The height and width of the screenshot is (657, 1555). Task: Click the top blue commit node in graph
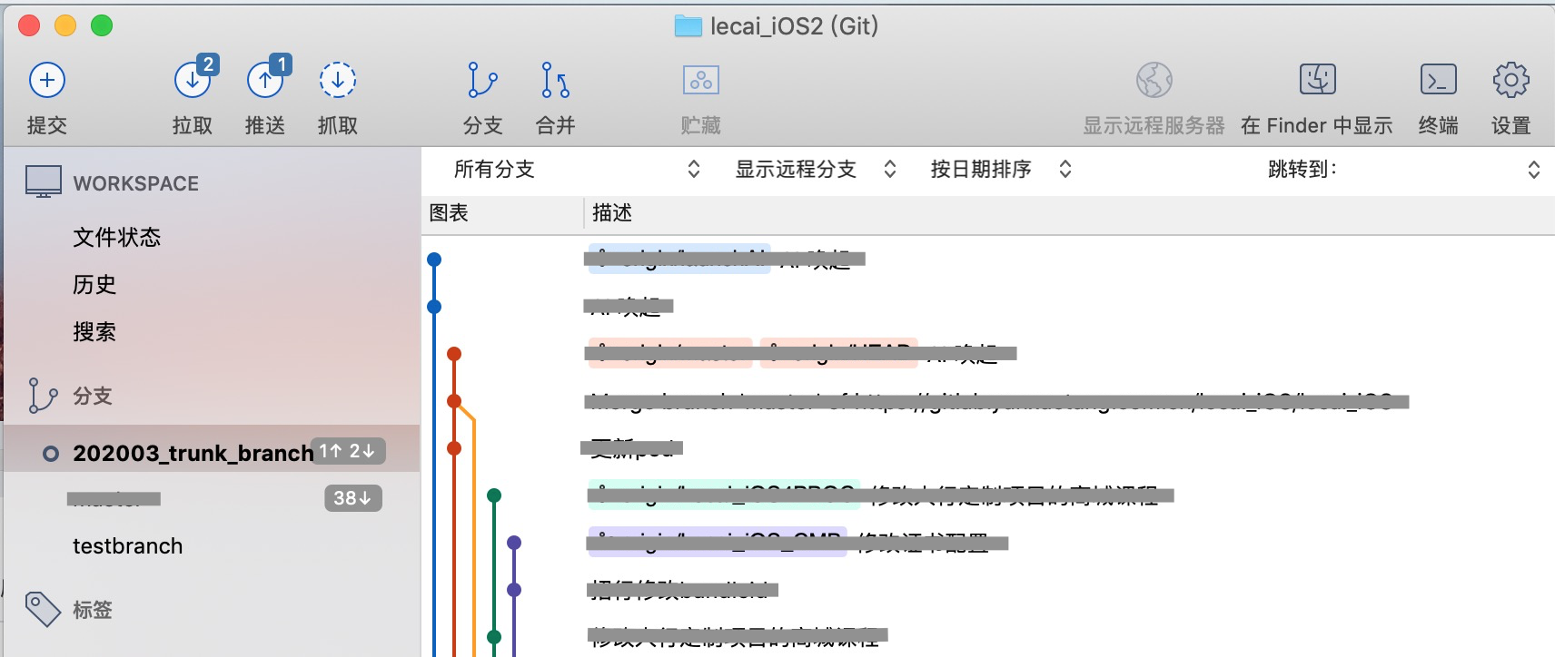434,260
